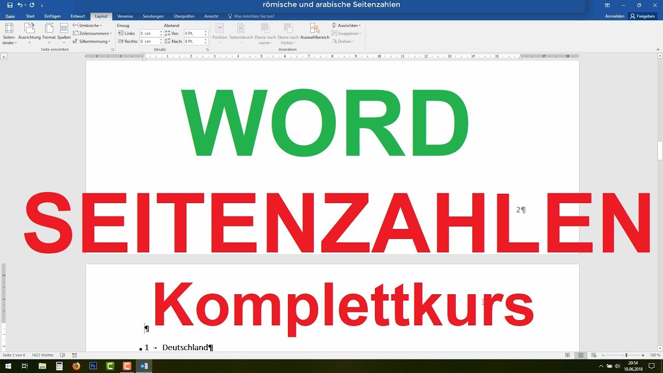Open Task View in the taskbar
Image resolution: width=663 pixels, height=373 pixels.
click(25, 366)
